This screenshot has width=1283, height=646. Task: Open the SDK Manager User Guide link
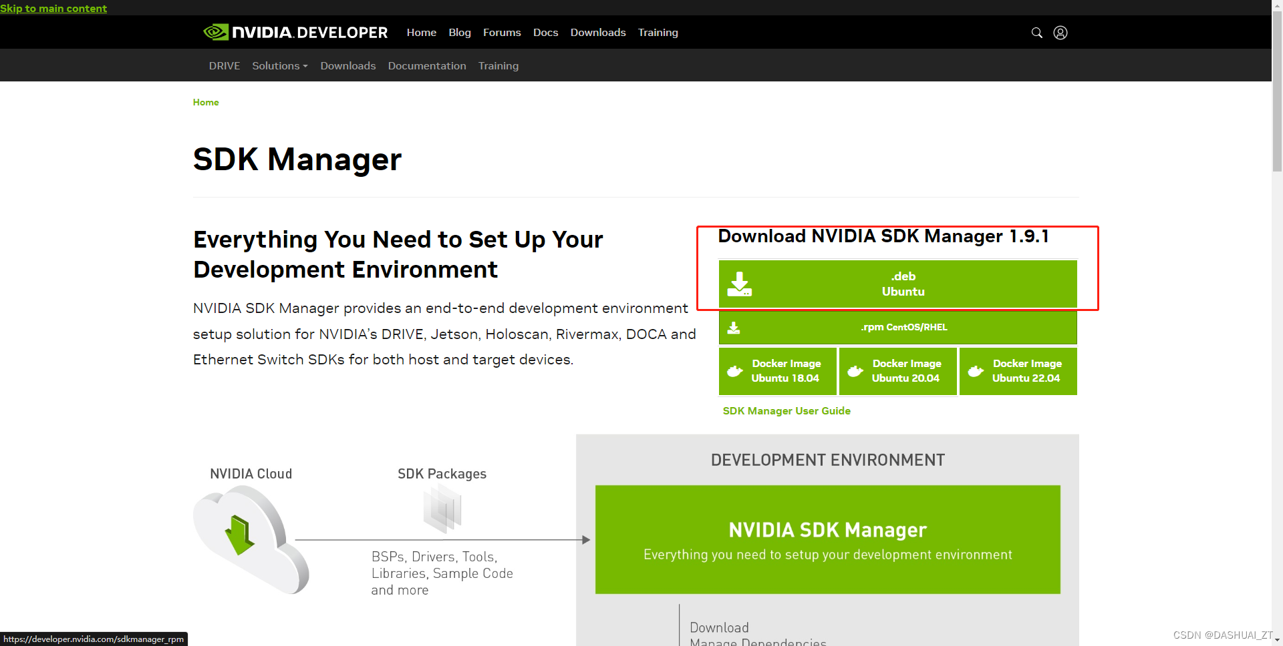click(x=787, y=411)
